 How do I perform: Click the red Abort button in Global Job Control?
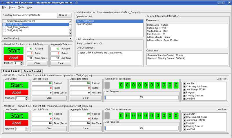14,58
